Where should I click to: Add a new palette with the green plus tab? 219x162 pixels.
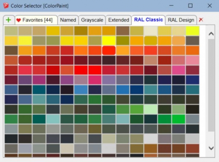click(9, 20)
